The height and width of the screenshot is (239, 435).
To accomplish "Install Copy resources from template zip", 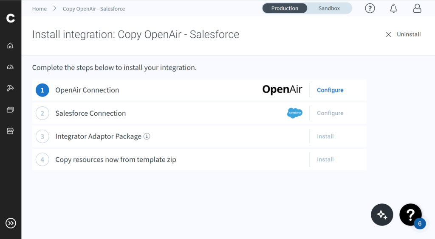I will point(325,160).
